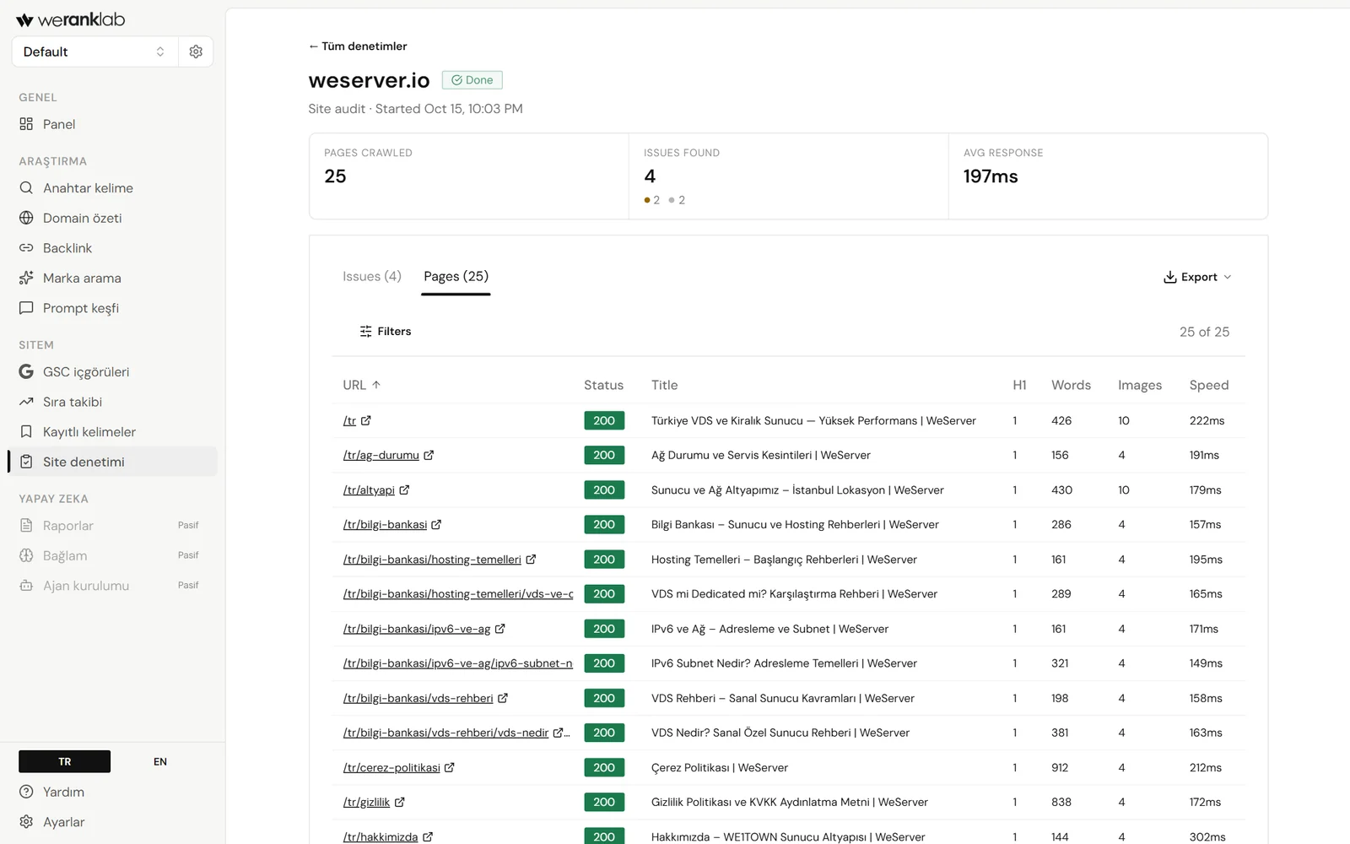Screen dimensions: 1350x844
Task: Open the Default workspace selector
Action: [x=94, y=51]
